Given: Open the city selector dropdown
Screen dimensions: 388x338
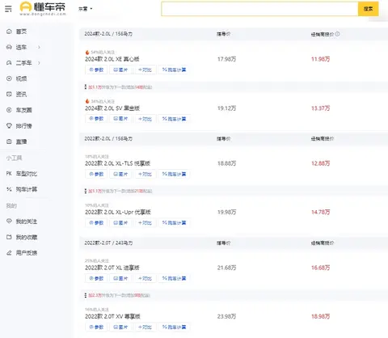Looking at the screenshot, I should coord(86,9).
